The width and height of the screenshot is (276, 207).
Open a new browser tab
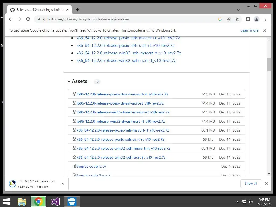[77, 10]
